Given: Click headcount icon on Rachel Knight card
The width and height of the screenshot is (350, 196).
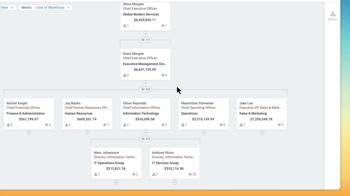Looking at the screenshot, I should pos(46,125).
